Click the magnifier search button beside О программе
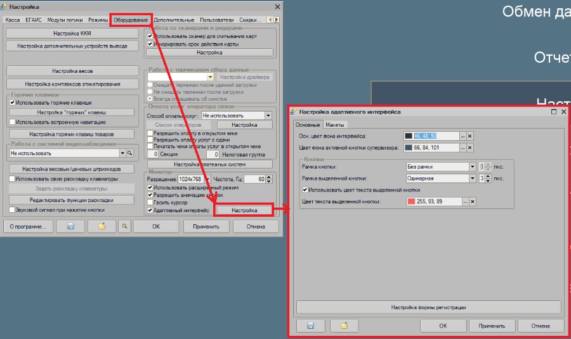Screen dimensions: 571x339 pos(124,226)
